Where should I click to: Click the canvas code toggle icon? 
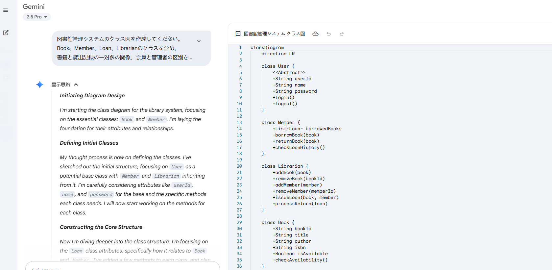coord(238,34)
